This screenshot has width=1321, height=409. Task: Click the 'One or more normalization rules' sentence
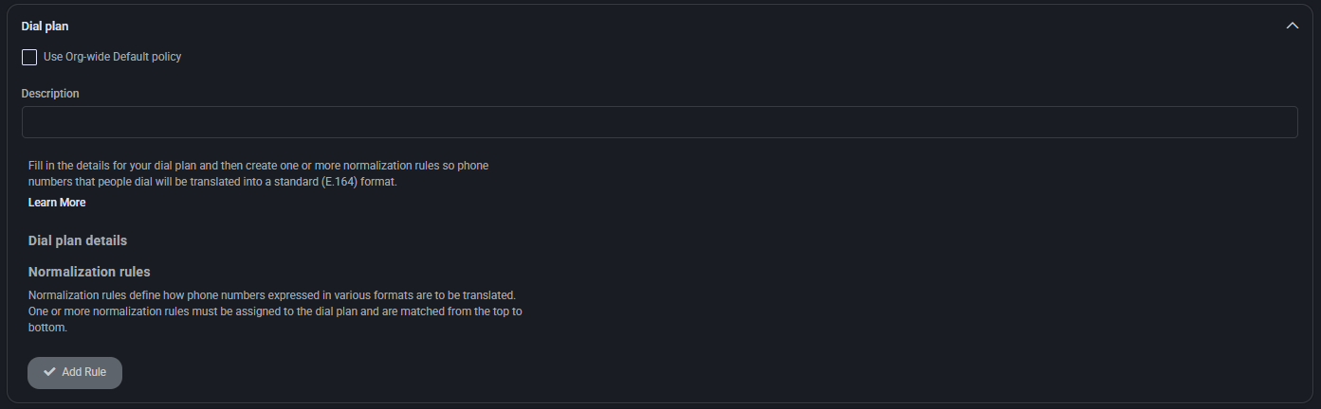275,311
